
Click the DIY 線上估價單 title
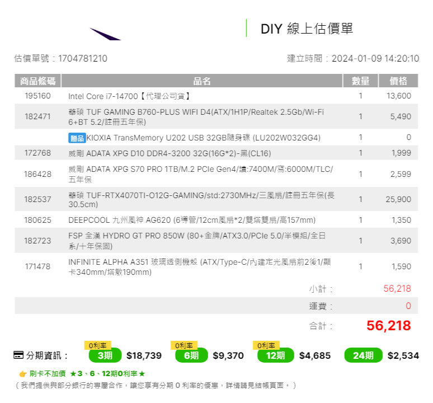click(x=307, y=29)
